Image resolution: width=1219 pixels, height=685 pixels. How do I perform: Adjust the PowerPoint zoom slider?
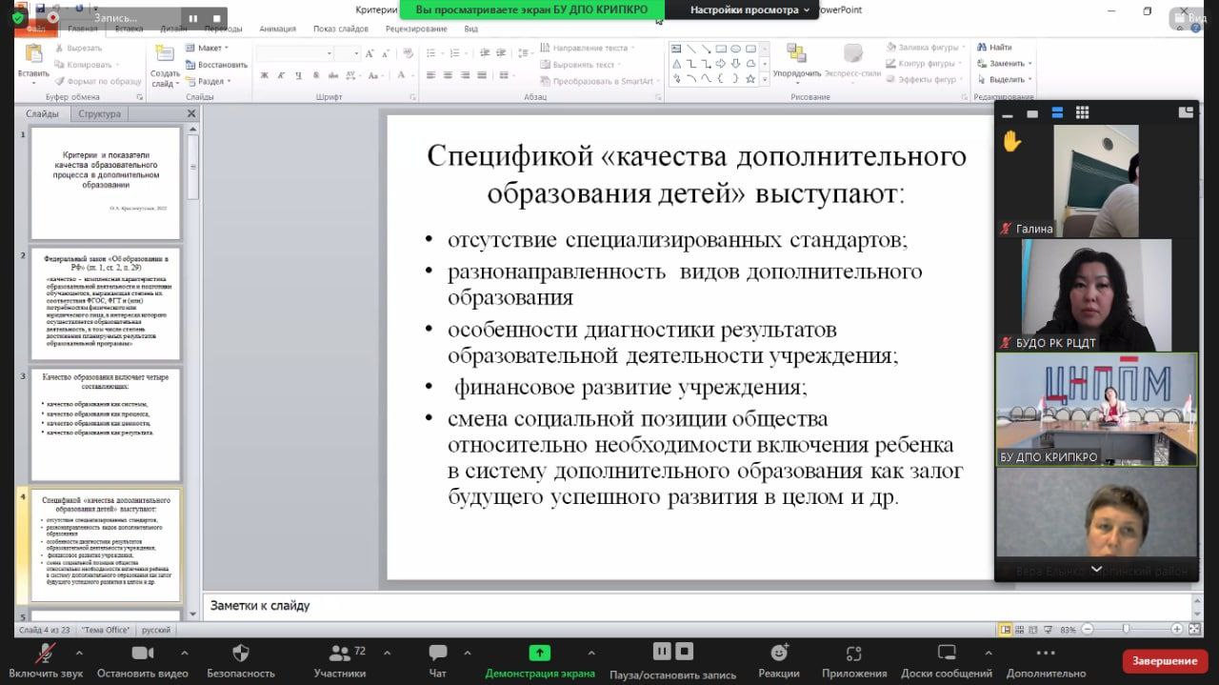click(x=1127, y=629)
